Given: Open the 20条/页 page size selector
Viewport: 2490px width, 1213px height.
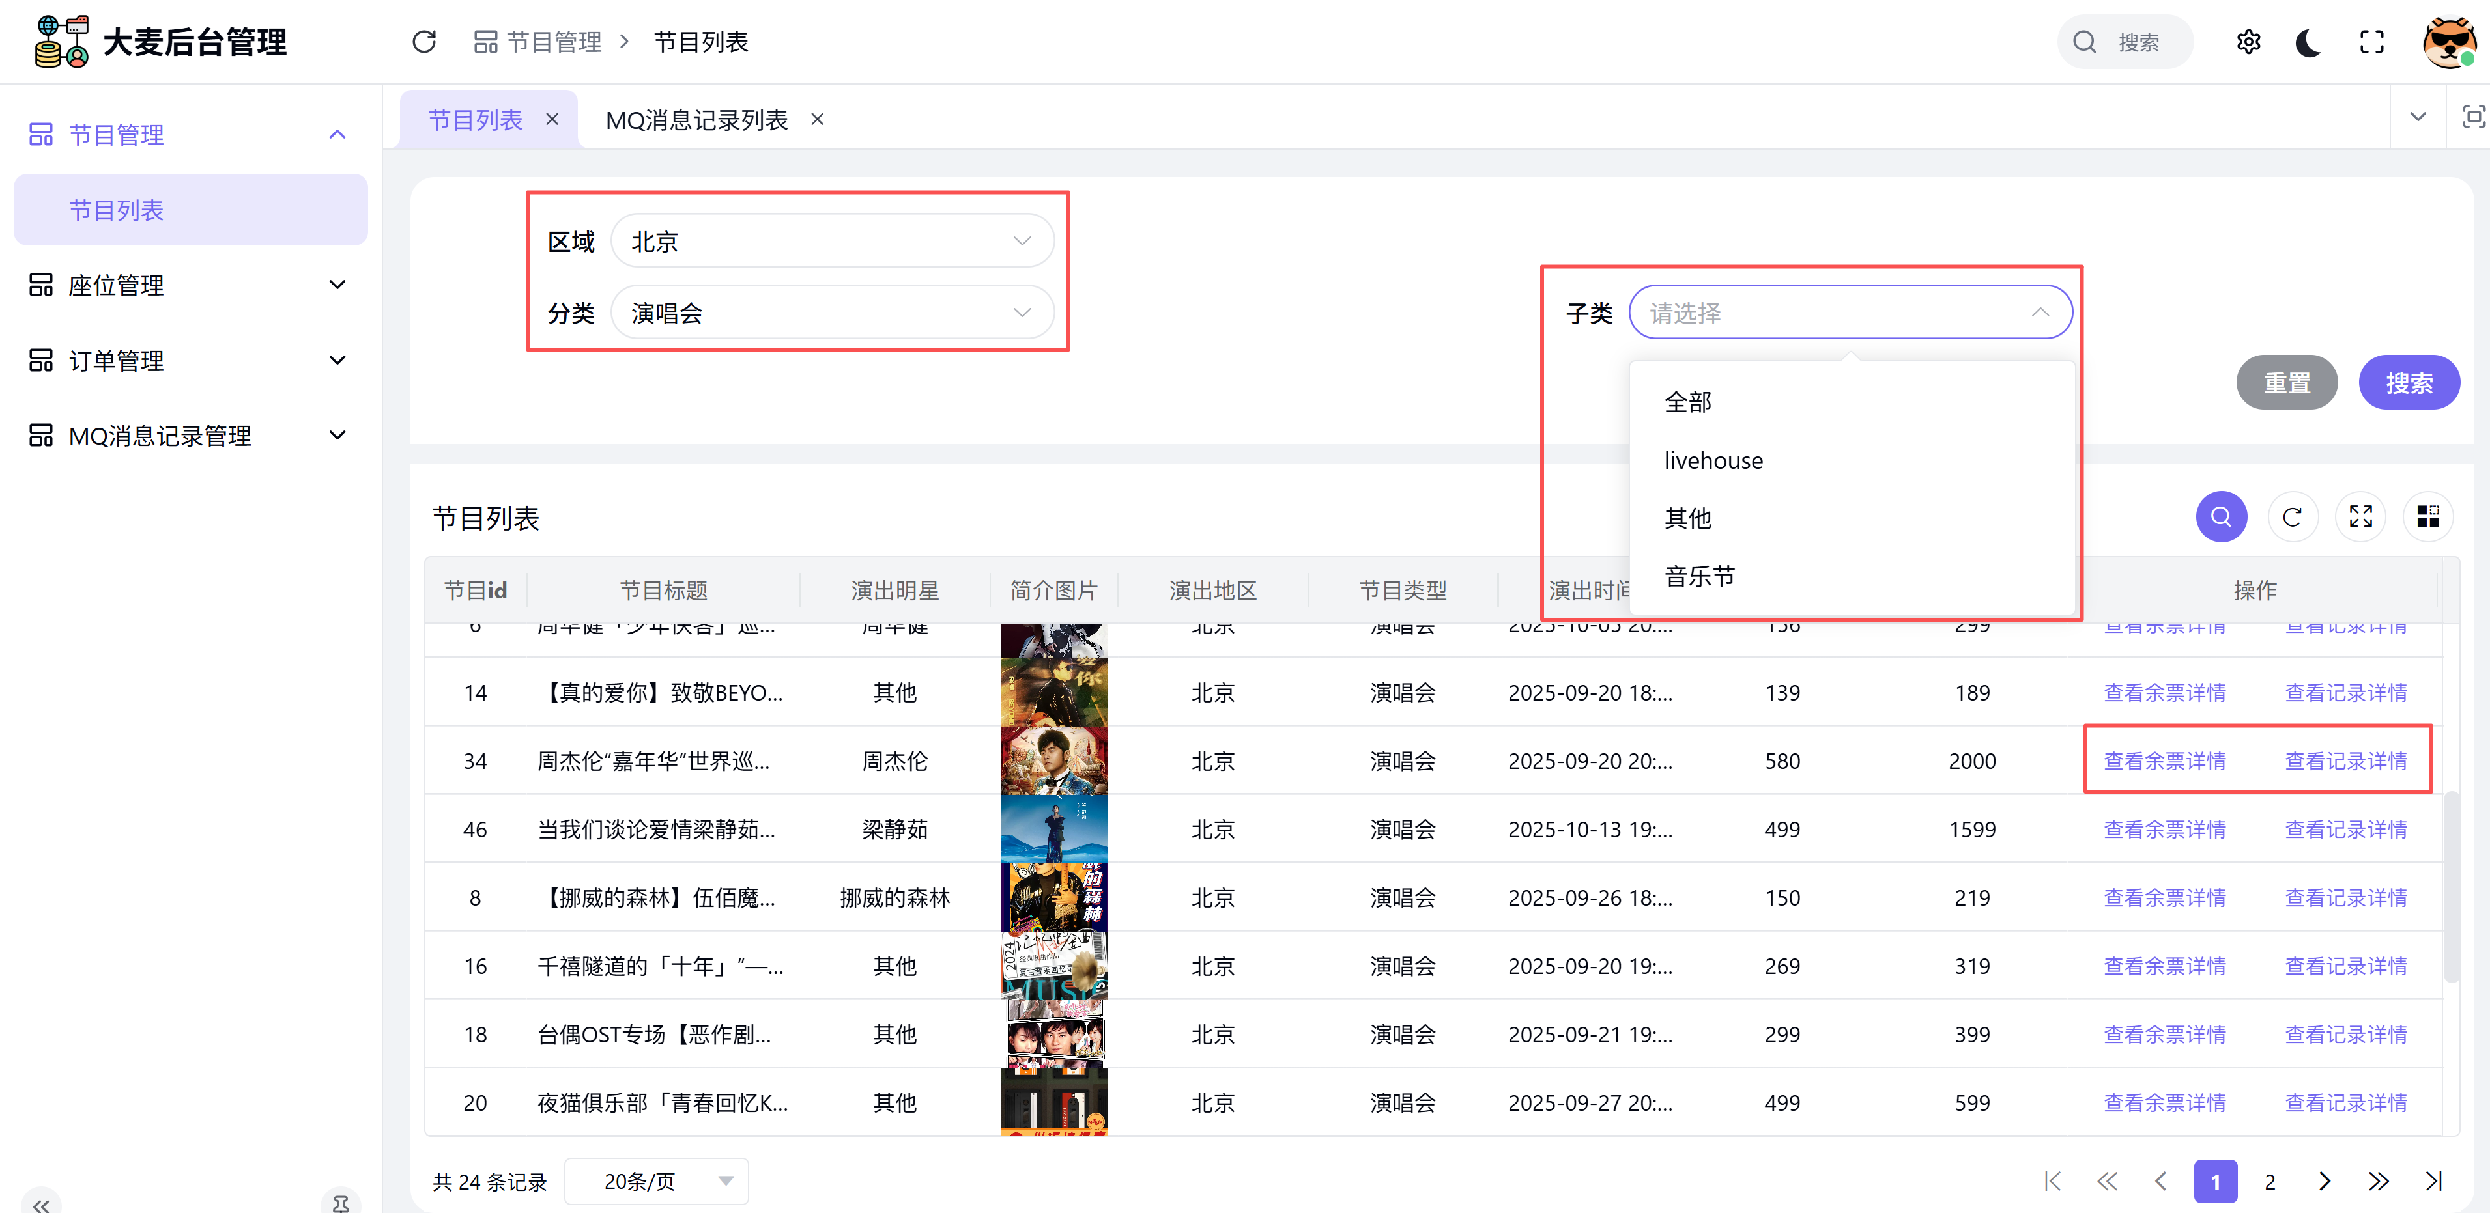Looking at the screenshot, I should pos(657,1181).
